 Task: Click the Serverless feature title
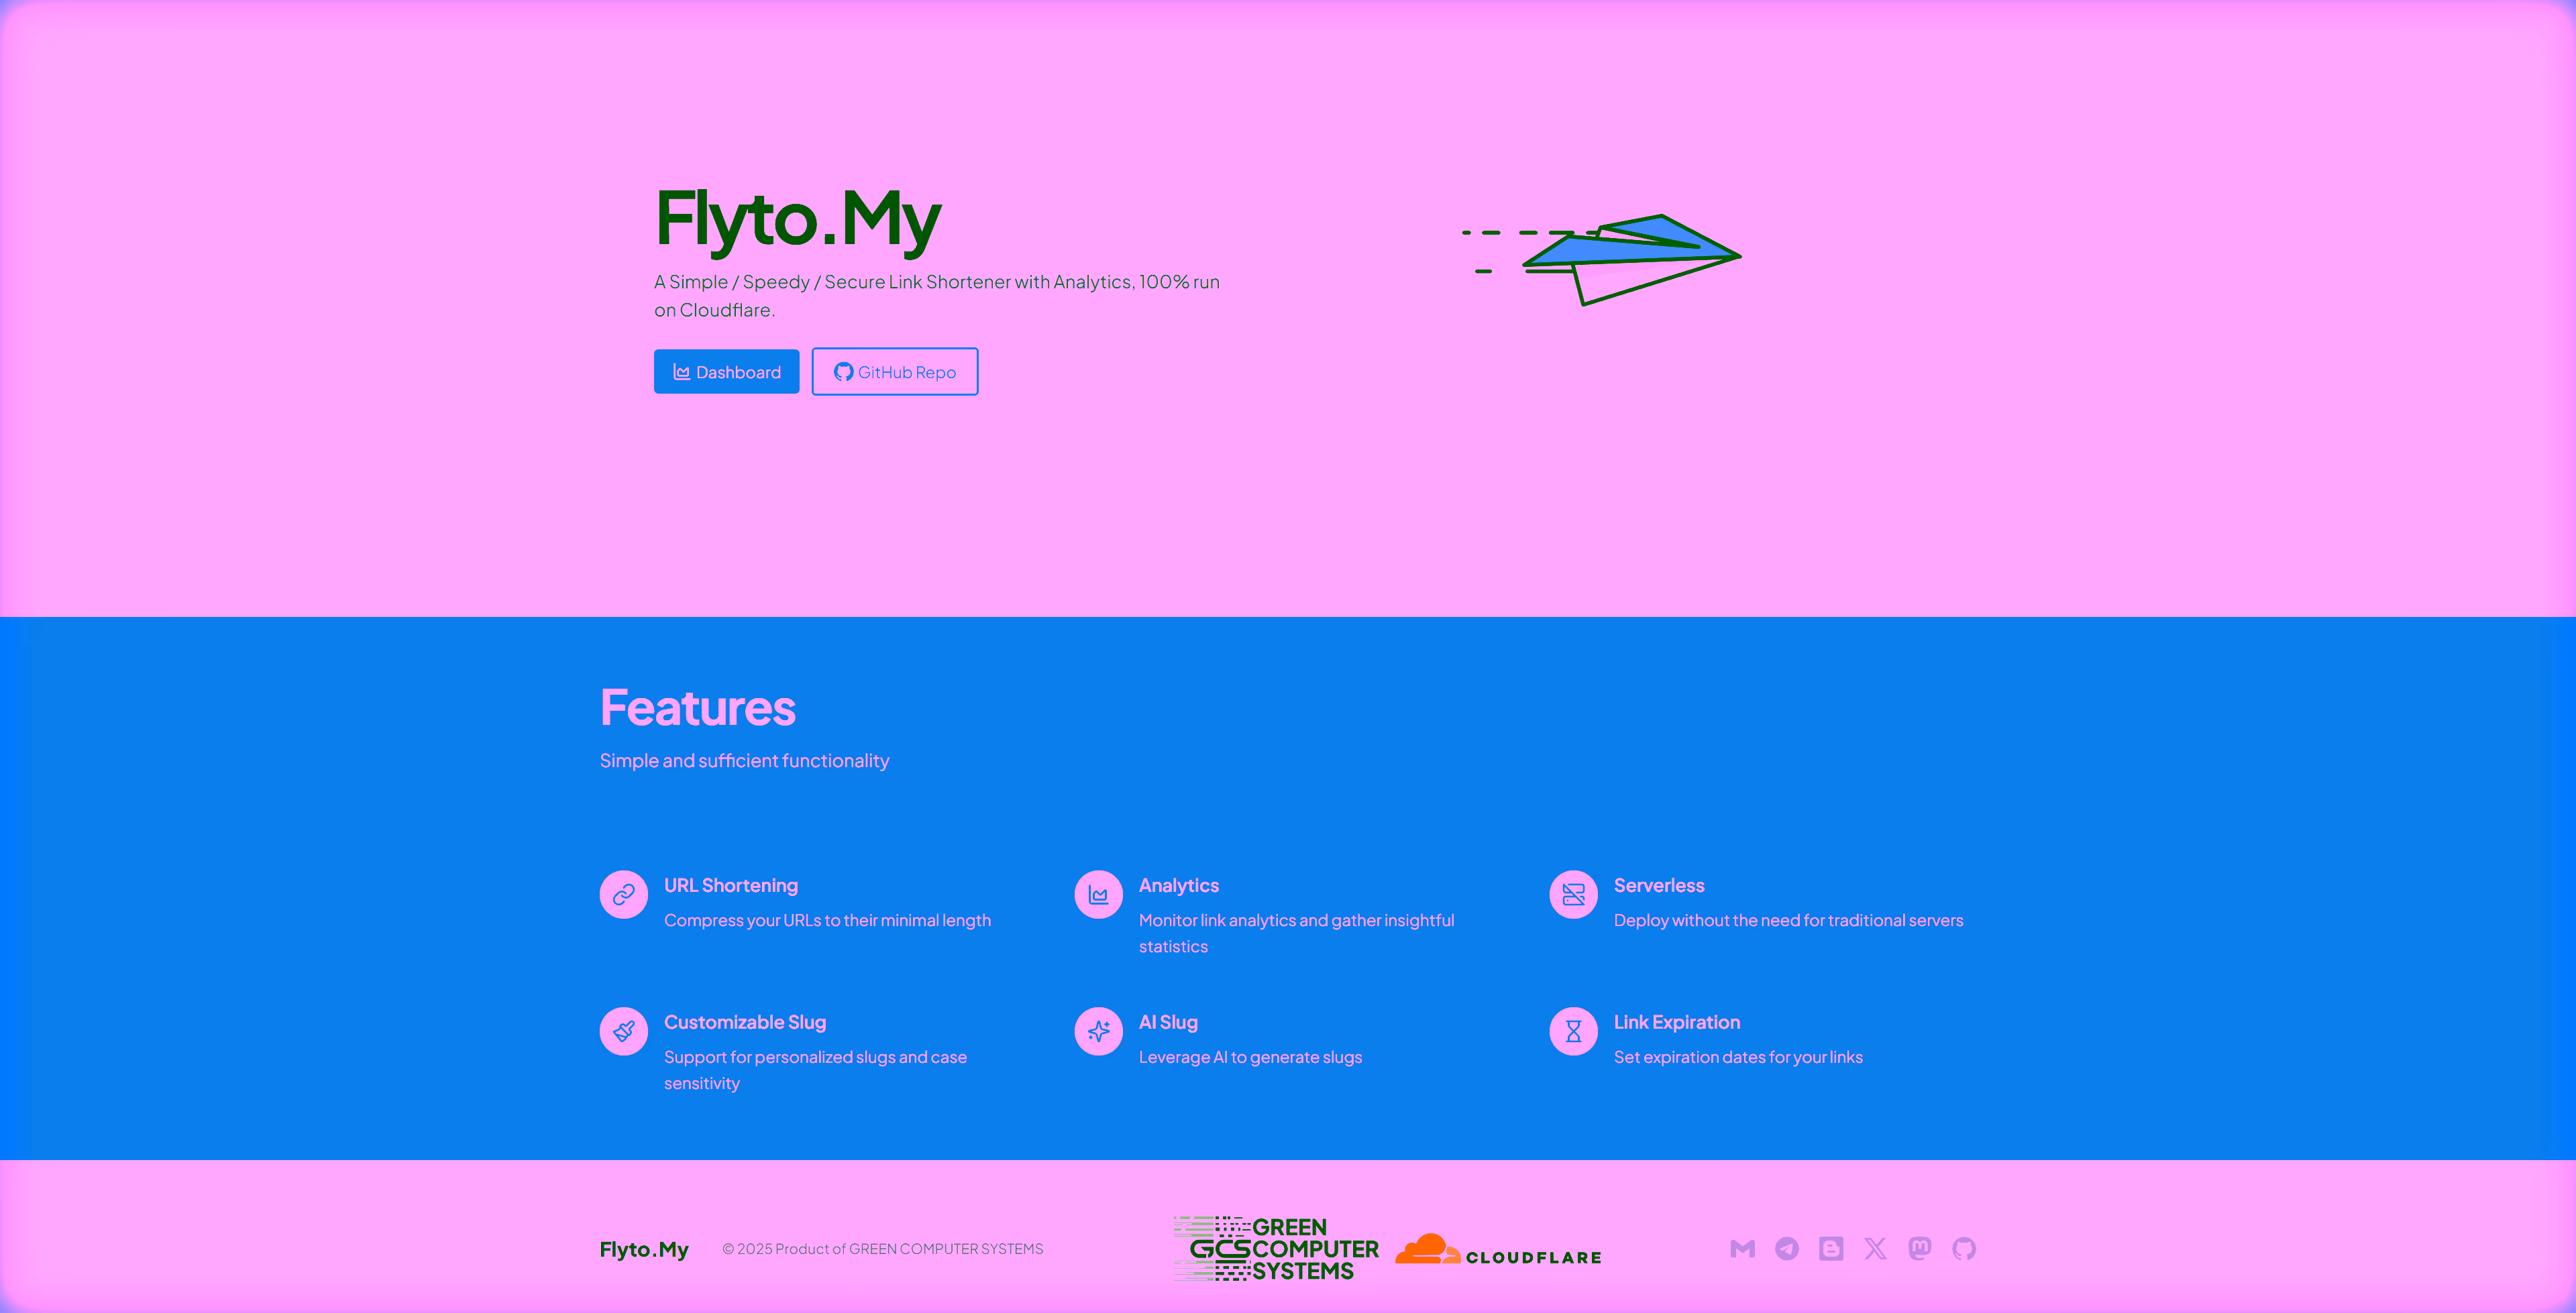(x=1659, y=885)
